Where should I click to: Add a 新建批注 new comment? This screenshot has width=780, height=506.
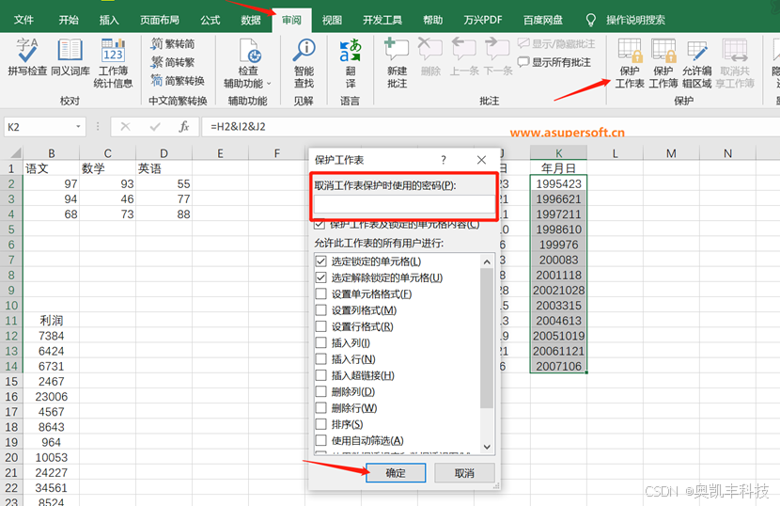pos(397,63)
